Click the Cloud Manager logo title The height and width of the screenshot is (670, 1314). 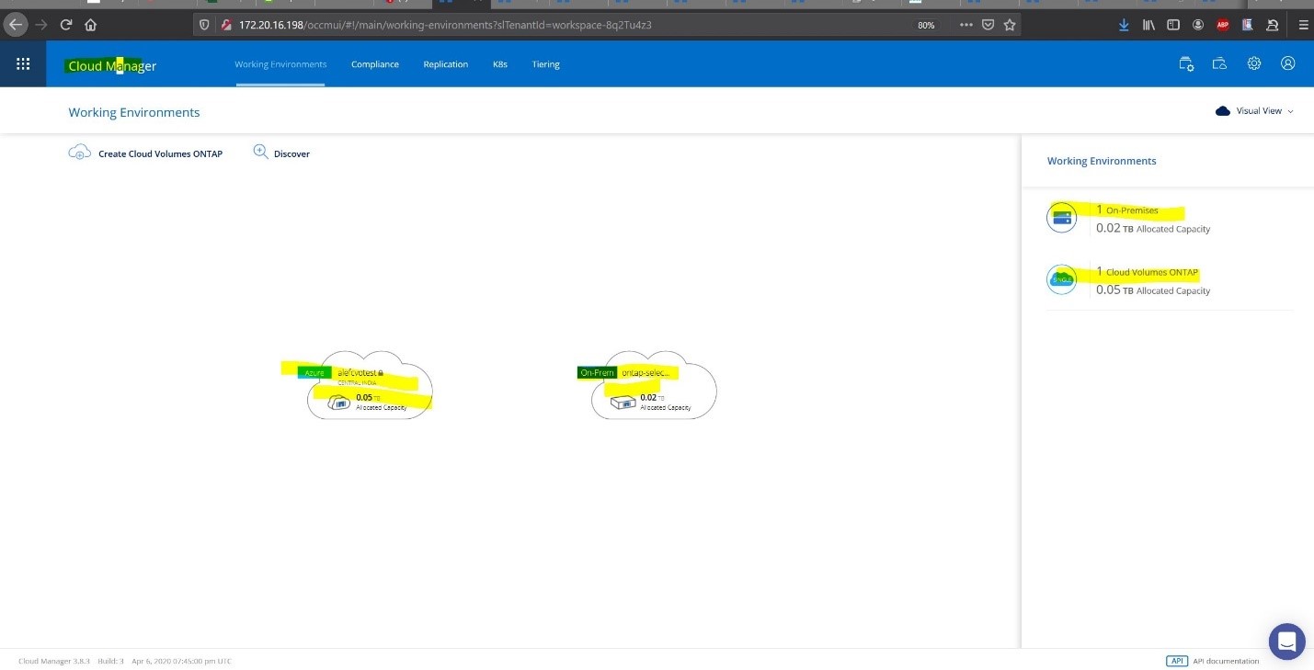tap(112, 66)
